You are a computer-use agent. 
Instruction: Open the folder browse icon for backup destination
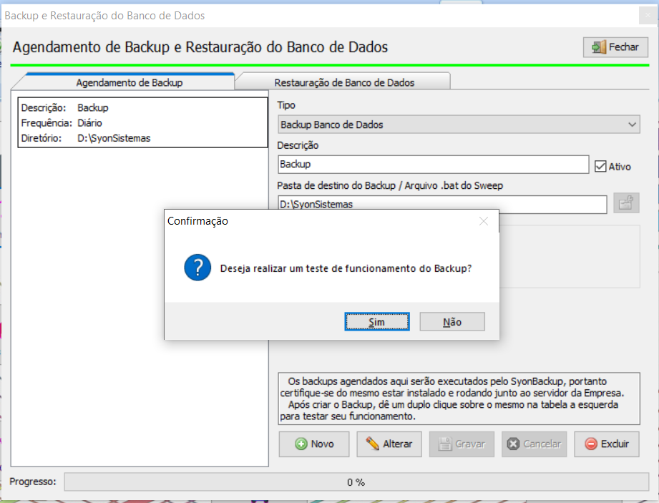click(626, 204)
